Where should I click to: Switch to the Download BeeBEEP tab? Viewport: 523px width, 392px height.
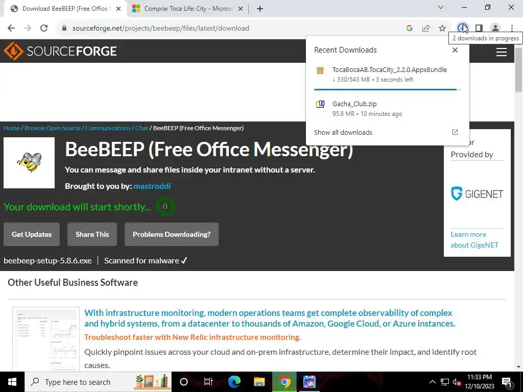65,9
